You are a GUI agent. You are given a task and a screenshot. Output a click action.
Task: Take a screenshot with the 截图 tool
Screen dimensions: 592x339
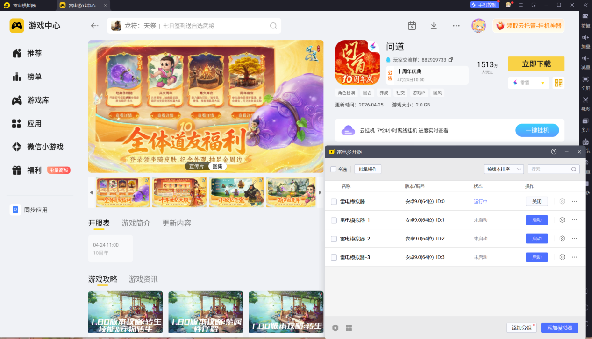pos(585,104)
